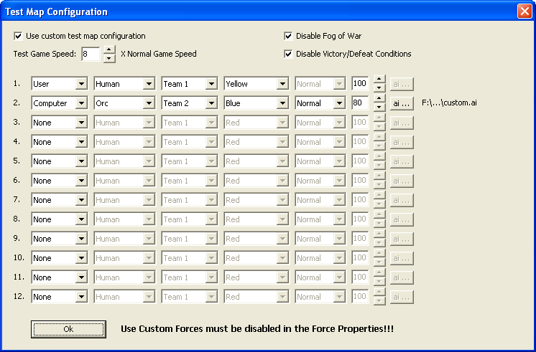Click the Test Game Speed input field

click(x=91, y=54)
